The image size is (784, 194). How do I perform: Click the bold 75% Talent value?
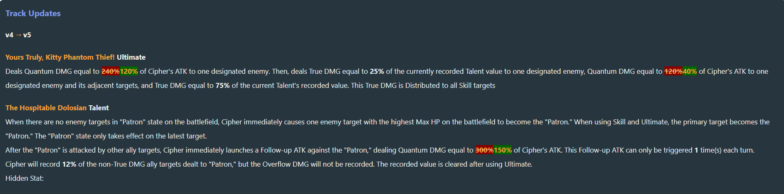222,85
